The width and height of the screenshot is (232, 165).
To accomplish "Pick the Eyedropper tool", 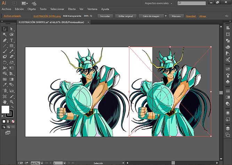I will pos(5,85).
